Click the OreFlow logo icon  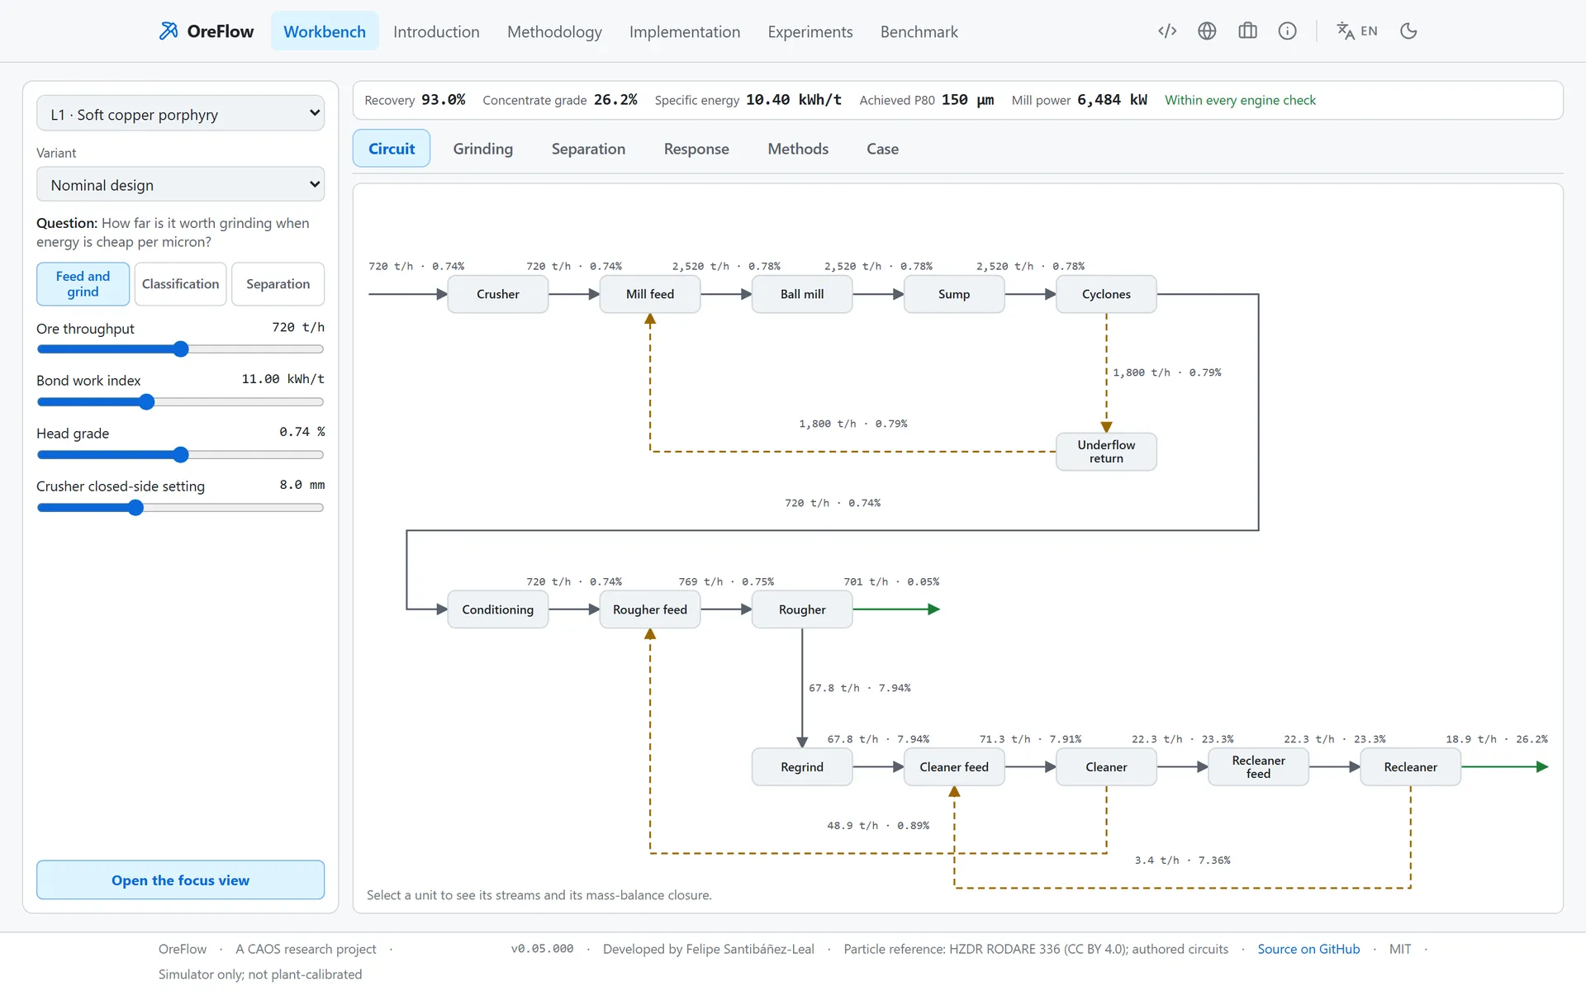[x=169, y=31]
